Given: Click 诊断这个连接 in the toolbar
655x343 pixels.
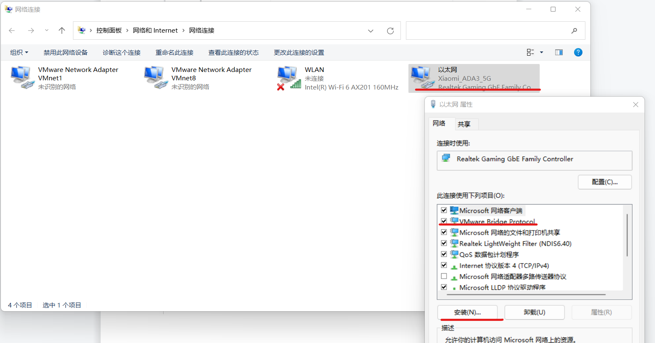Looking at the screenshot, I should (122, 52).
